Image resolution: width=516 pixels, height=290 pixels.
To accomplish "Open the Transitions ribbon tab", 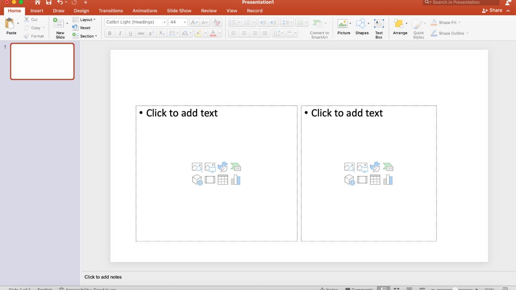I will point(111,10).
